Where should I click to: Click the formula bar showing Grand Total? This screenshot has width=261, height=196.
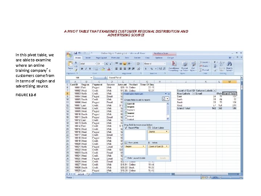pos(174,78)
